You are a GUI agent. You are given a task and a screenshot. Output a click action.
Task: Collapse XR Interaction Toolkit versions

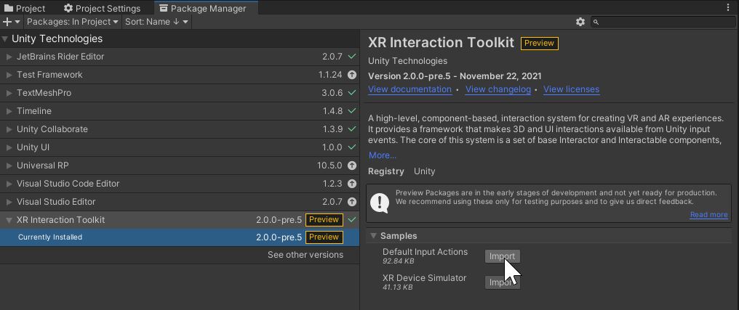pyautogui.click(x=9, y=220)
